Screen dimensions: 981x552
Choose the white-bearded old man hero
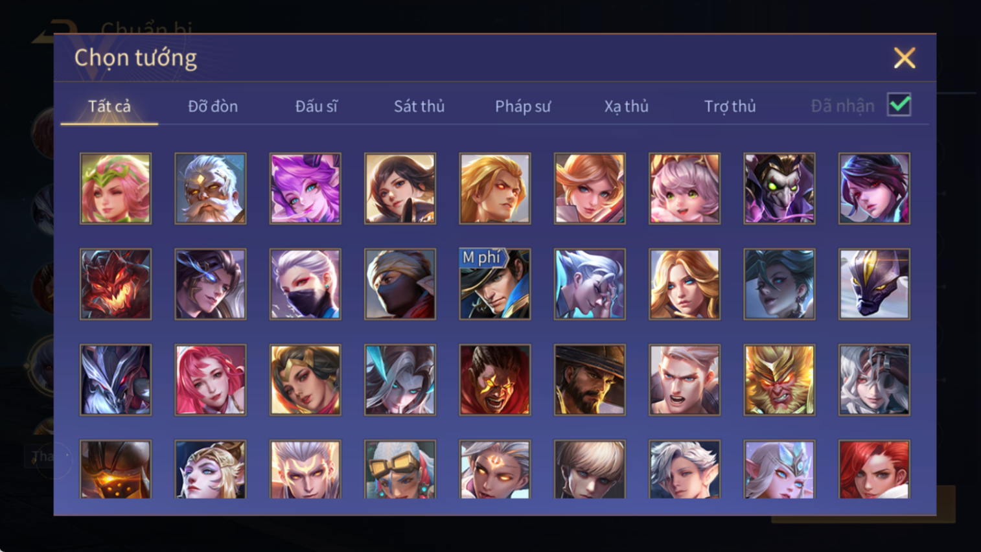pyautogui.click(x=211, y=189)
